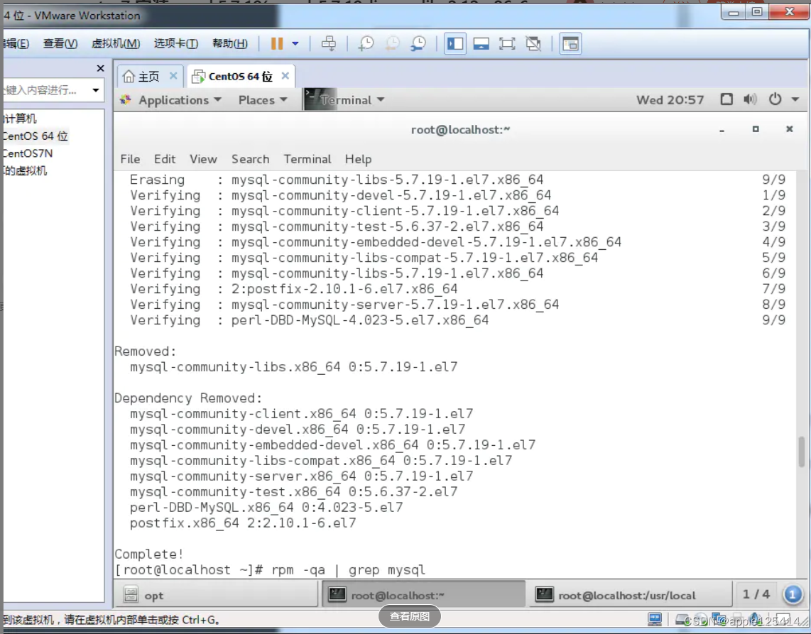Open GNOME volume icon in top bar
The image size is (811, 634).
tap(749, 100)
